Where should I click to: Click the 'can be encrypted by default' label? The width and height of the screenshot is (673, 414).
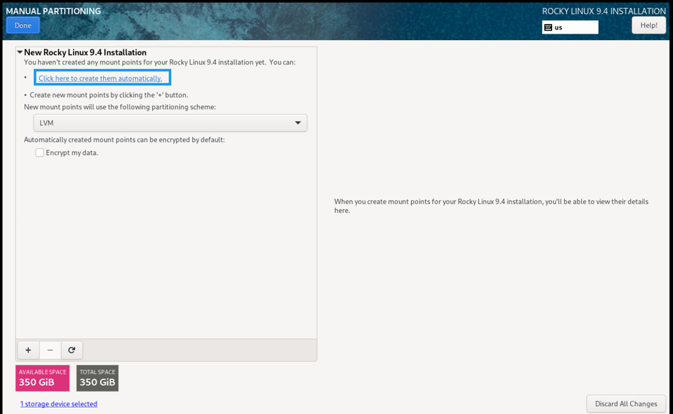coord(124,140)
